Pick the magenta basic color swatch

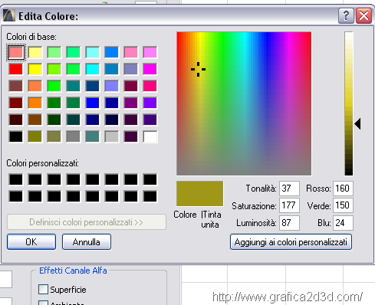point(150,69)
